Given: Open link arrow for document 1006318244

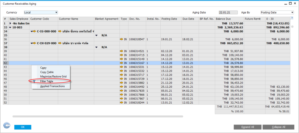Looking at the screenshot, I should (121, 103).
